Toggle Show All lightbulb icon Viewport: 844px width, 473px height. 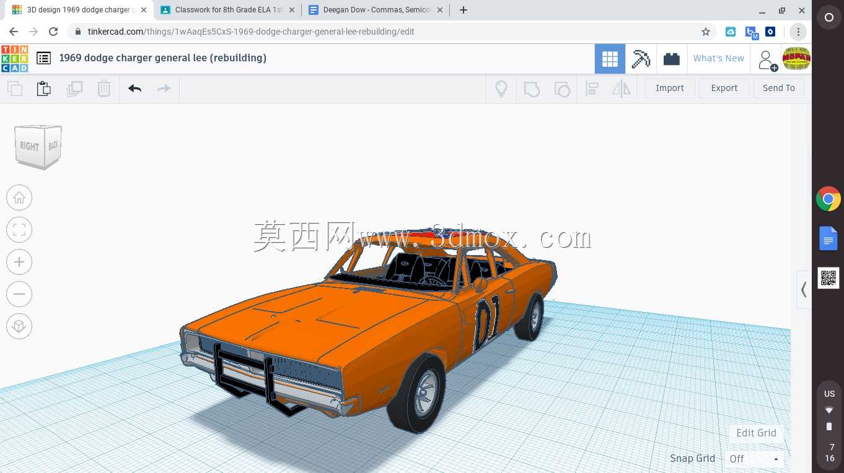(x=501, y=89)
